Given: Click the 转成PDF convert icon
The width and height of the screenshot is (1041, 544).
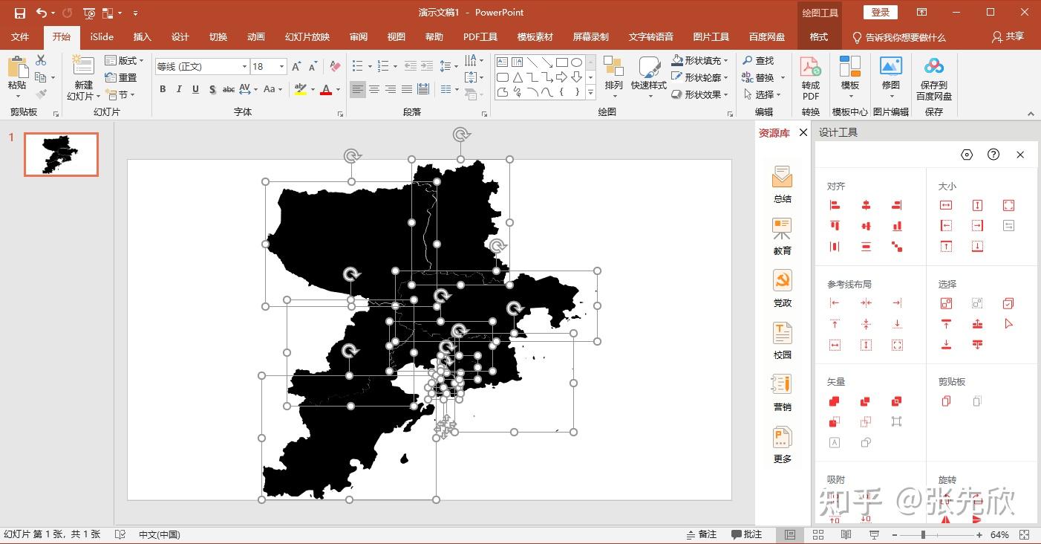Looking at the screenshot, I should point(810,77).
